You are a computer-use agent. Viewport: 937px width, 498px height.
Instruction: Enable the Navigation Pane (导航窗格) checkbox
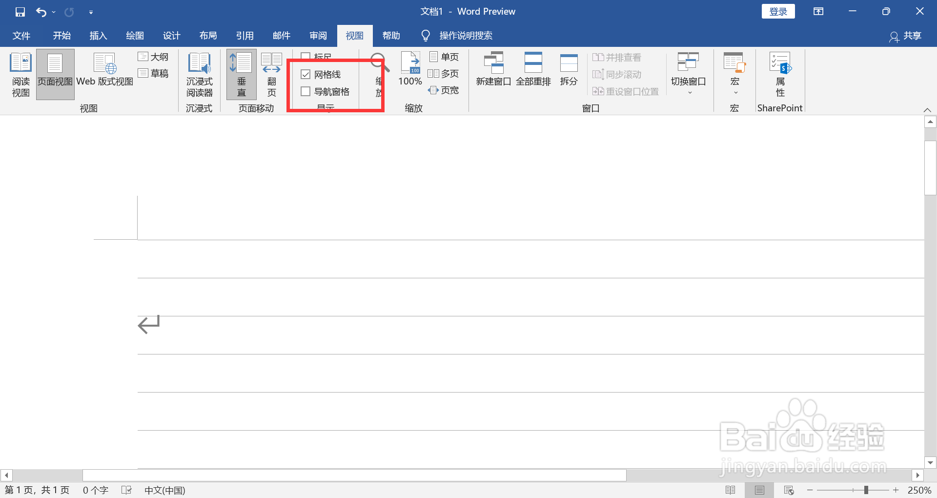point(306,91)
